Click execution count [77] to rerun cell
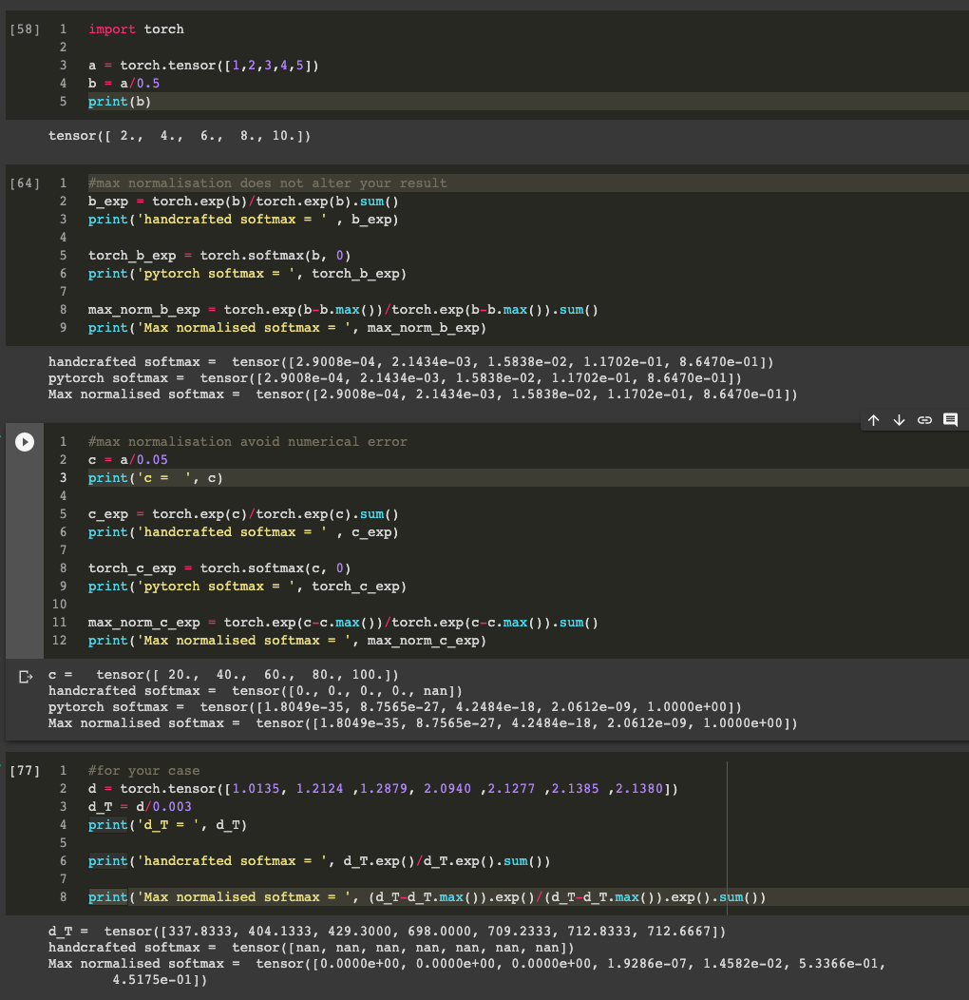The image size is (969, 1000). [x=24, y=771]
